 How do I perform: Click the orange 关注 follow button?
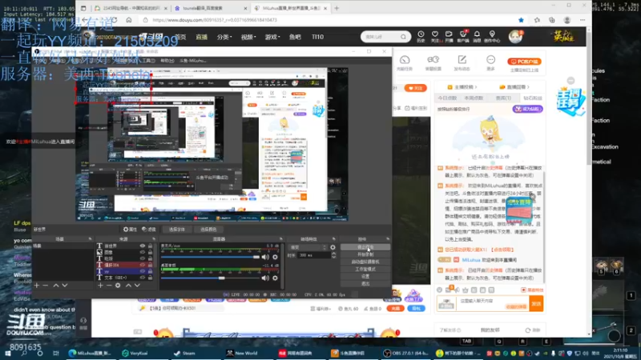[415, 88]
